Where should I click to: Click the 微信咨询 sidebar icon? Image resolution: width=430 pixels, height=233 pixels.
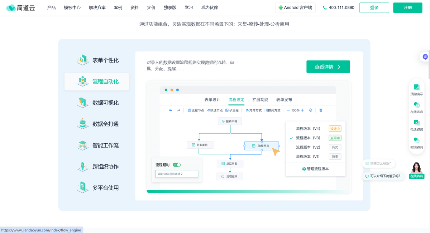pos(416,140)
